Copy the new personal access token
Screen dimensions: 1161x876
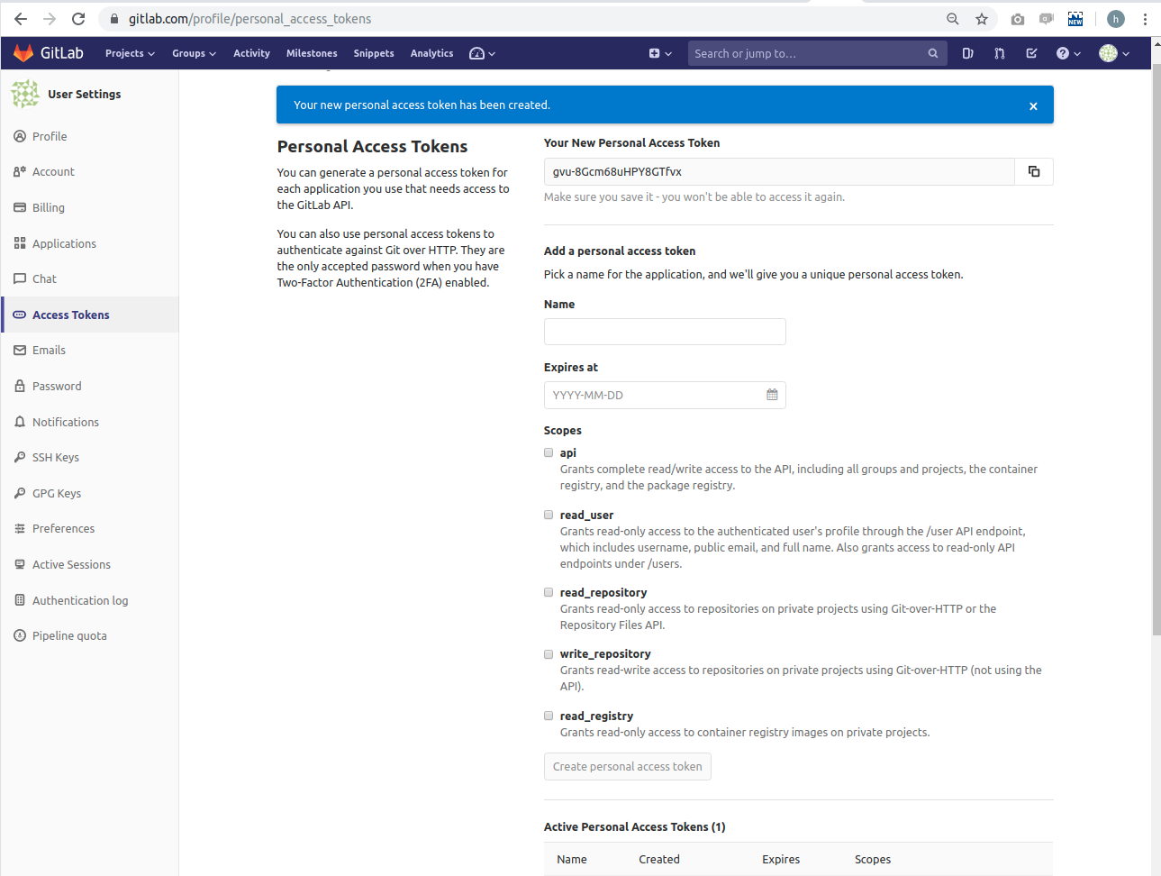[x=1033, y=171]
